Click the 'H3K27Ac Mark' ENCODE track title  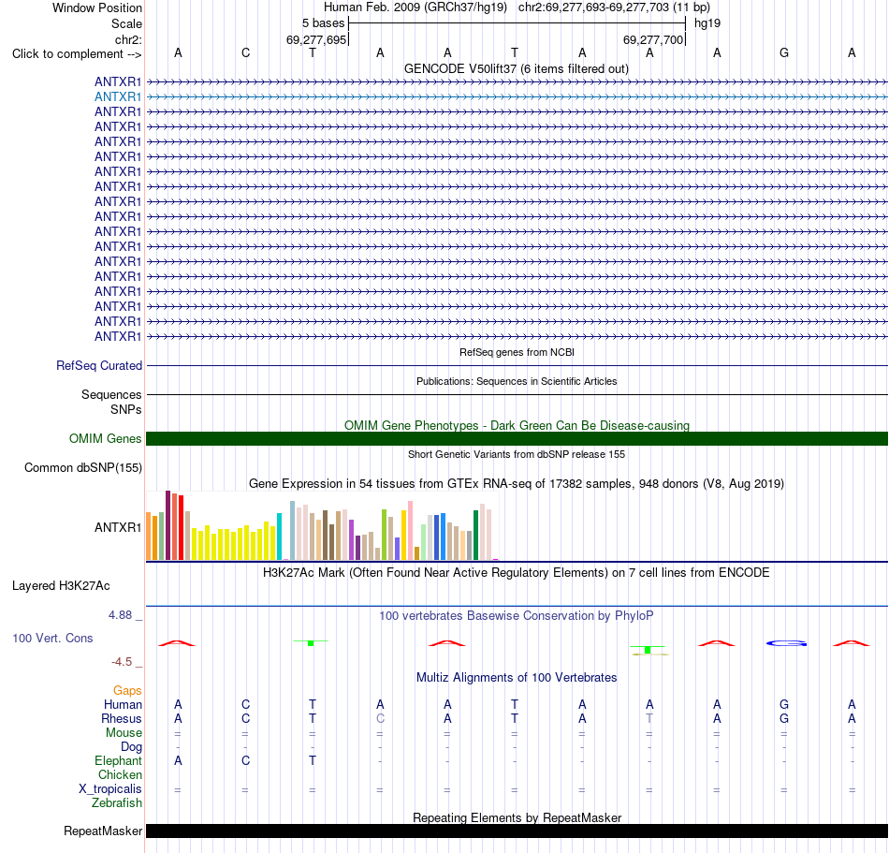pyautogui.click(x=516, y=573)
